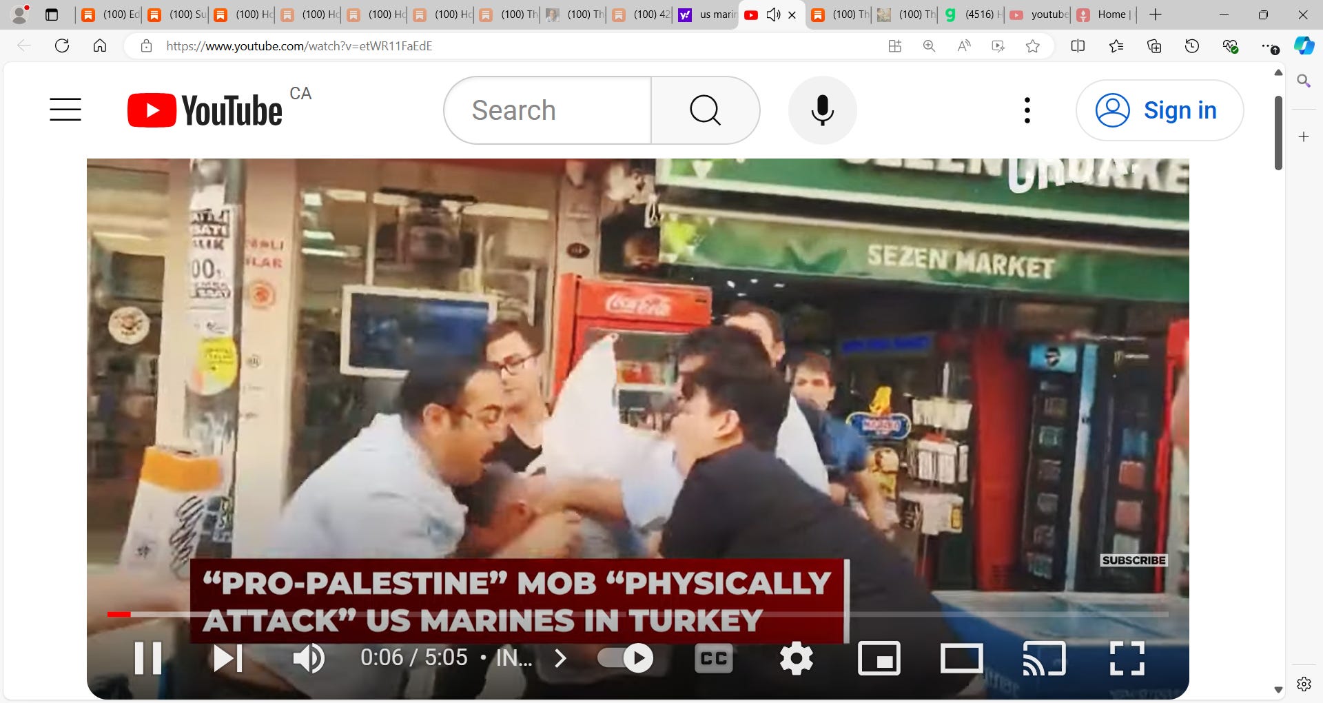Click the media play icon in address bar
Viewport: 1323px width, 703px height.
[x=998, y=46]
